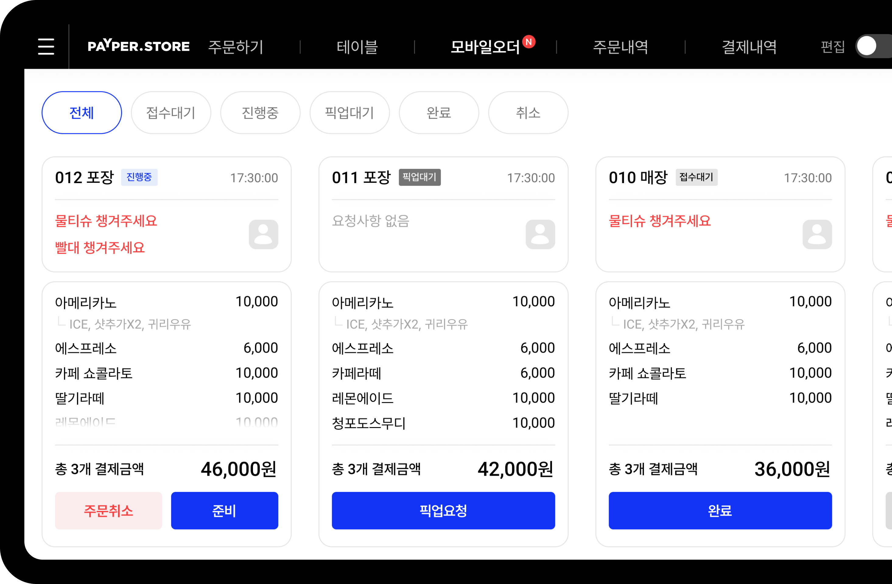Show only 취소 orders
This screenshot has height=584, width=892.
coord(528,113)
